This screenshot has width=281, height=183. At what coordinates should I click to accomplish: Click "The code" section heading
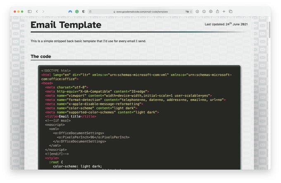[41, 57]
